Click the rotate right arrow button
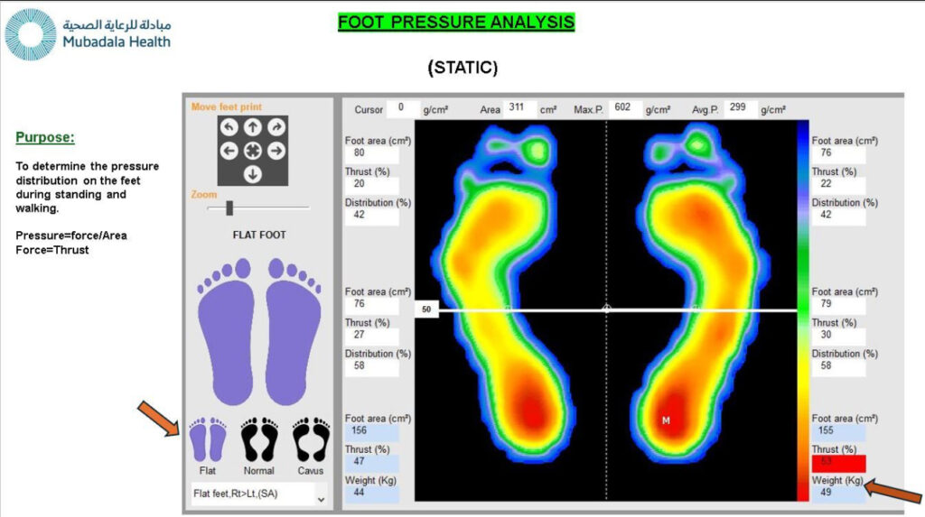925x517 pixels. (276, 128)
